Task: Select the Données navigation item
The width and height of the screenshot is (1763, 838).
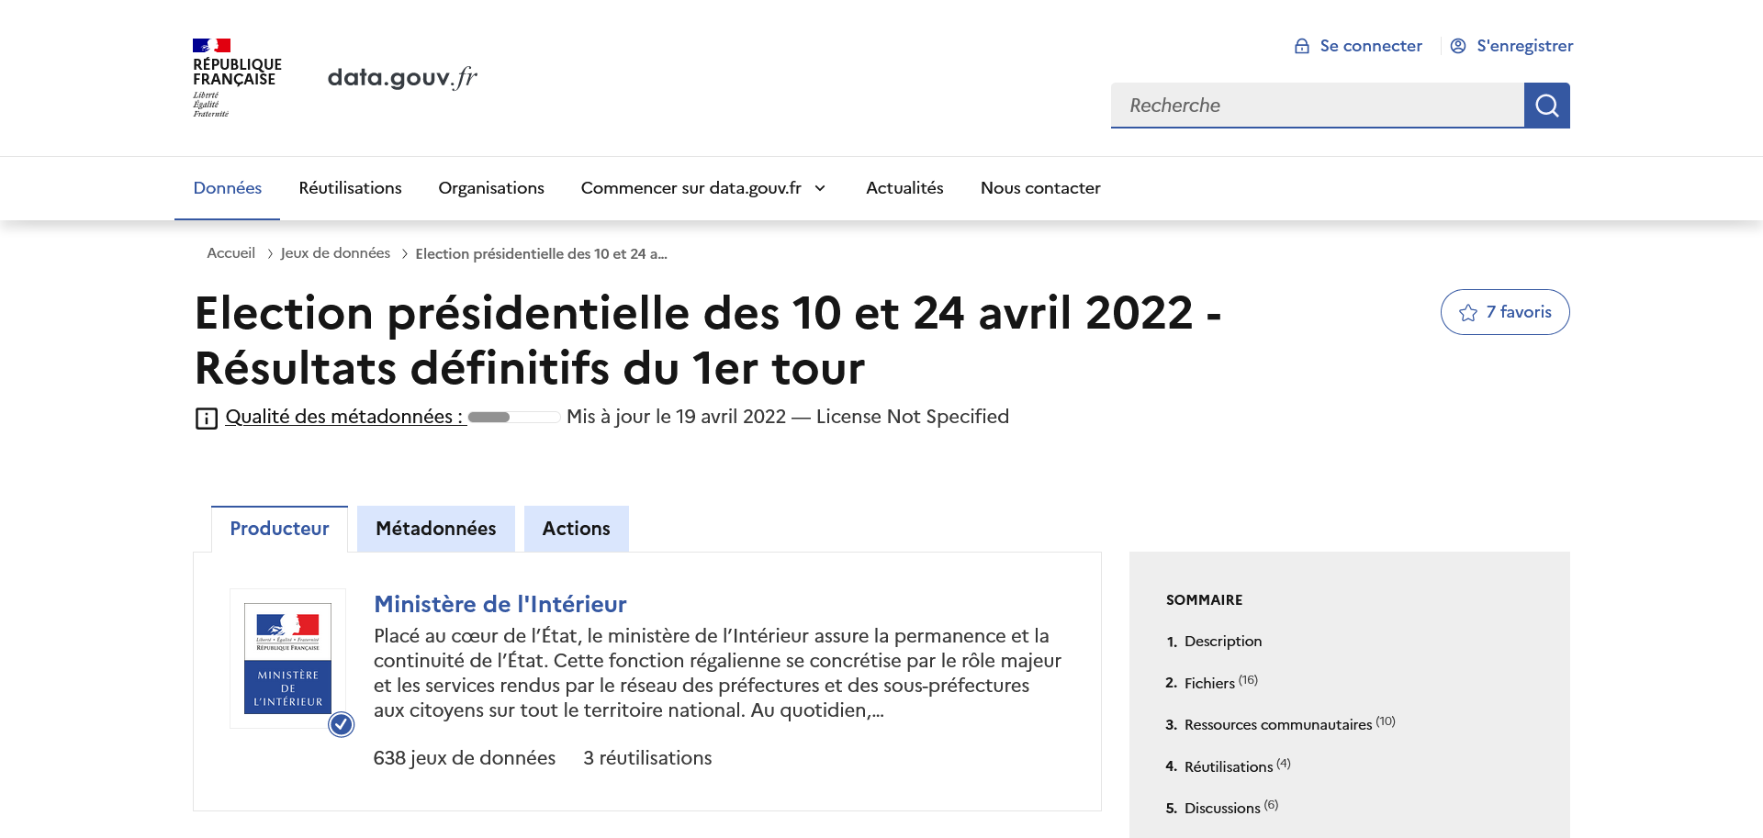Action: (227, 187)
